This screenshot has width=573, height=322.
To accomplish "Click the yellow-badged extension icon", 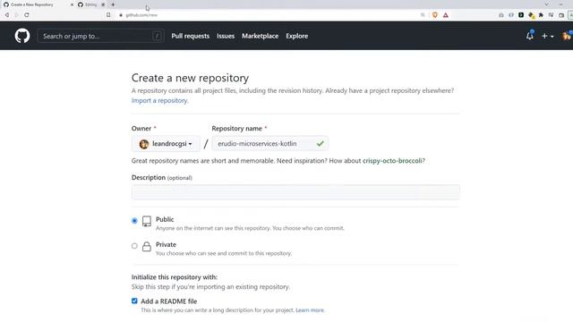I will (531, 15).
